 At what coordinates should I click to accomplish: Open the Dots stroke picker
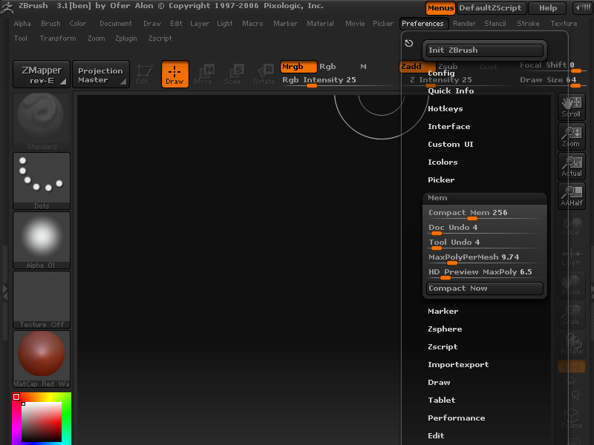[42, 181]
